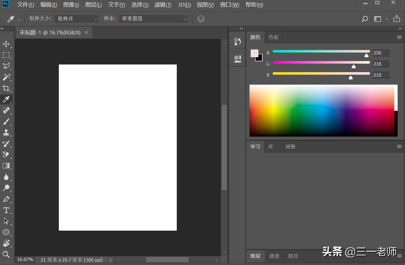The height and width of the screenshot is (265, 405).
Task: Click the foreground color swatch
Action: pos(254,53)
